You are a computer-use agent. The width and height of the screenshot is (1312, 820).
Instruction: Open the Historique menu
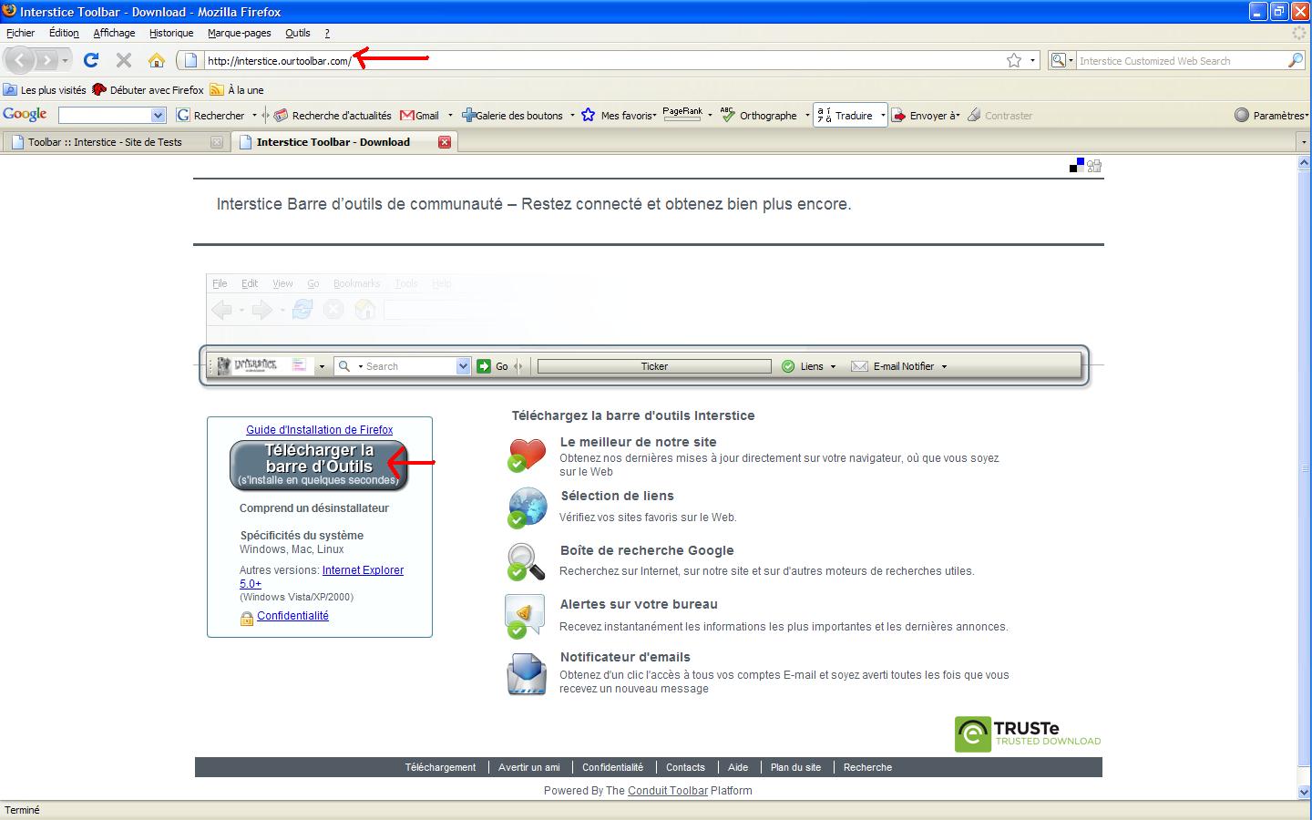click(171, 33)
